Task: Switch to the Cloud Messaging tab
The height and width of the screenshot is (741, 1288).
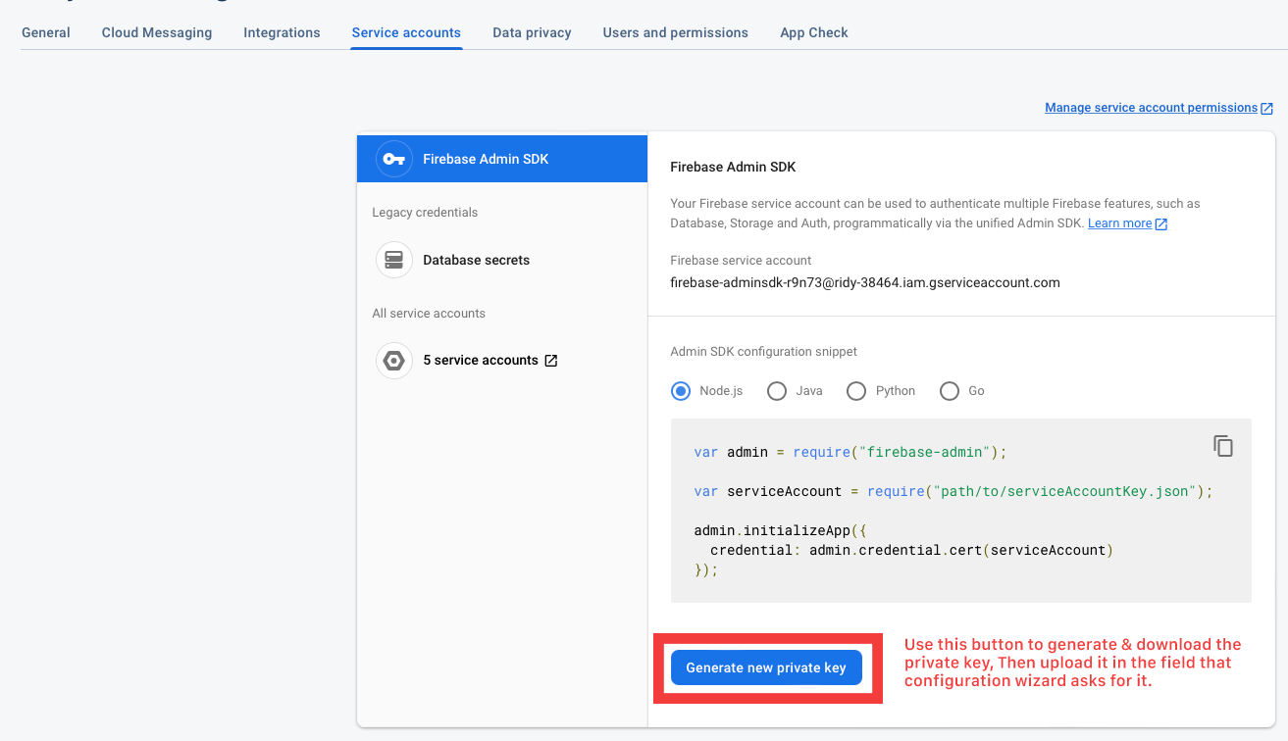Action: click(x=157, y=32)
